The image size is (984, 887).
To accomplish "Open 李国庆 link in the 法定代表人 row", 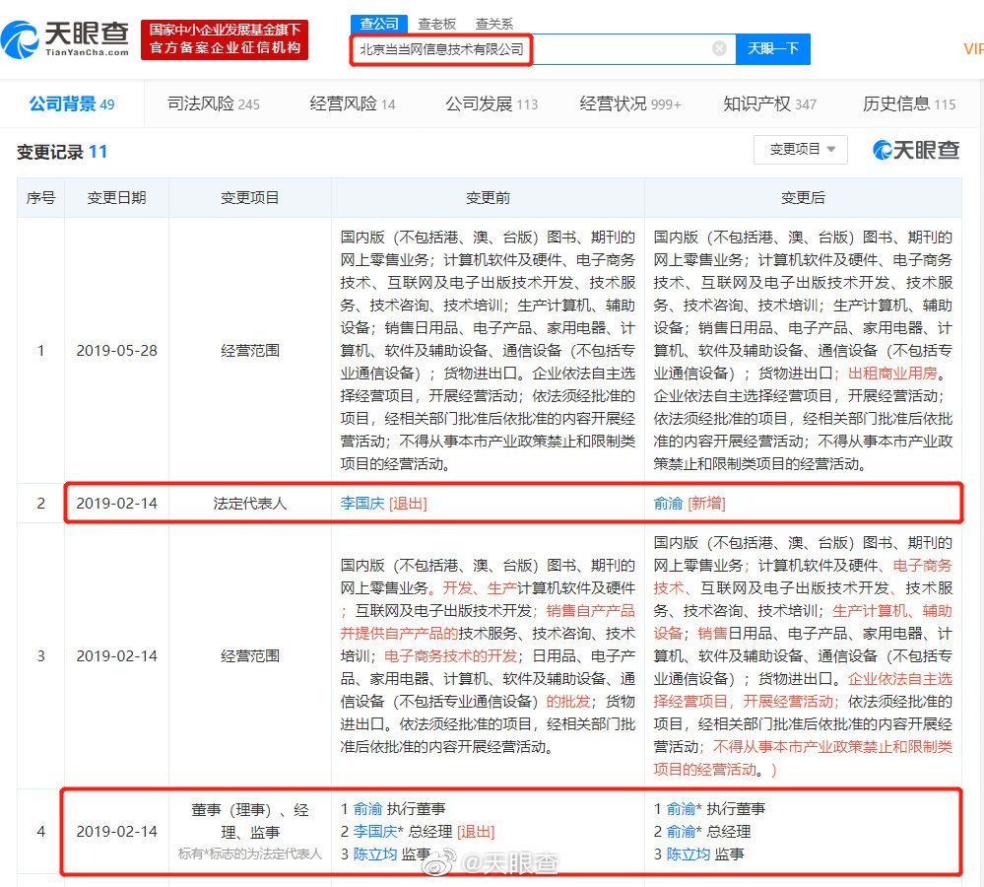I will tap(362, 503).
